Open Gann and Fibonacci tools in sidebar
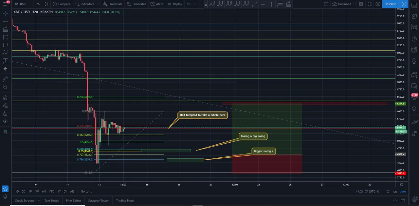Viewport: 419px width, 206px height. click(x=5, y=29)
